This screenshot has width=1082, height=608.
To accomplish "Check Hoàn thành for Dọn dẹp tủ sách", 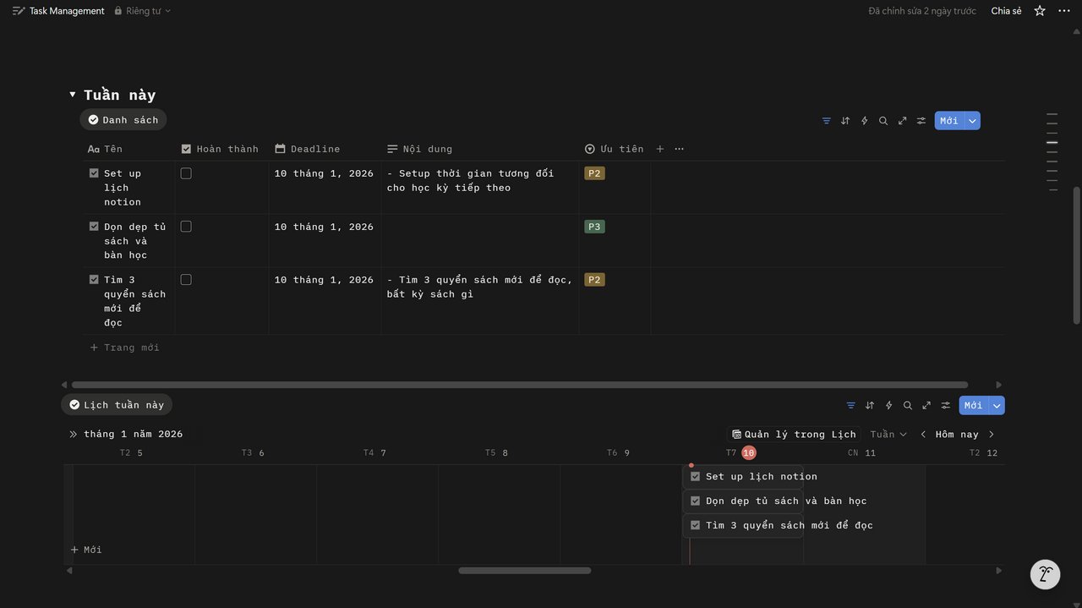I will click(x=186, y=227).
